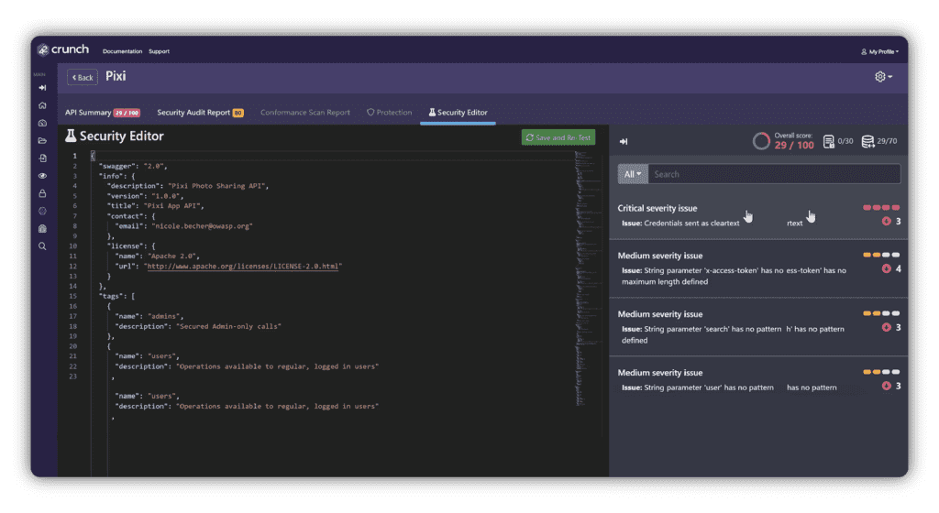
Task: Go back with the Back button
Action: click(x=83, y=78)
